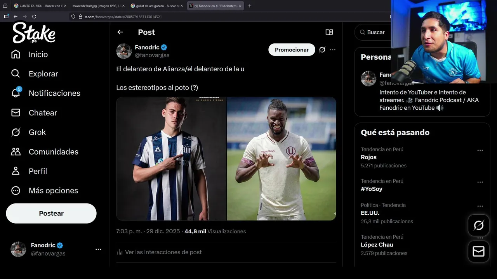Open floating messages envelope button

coord(478,251)
